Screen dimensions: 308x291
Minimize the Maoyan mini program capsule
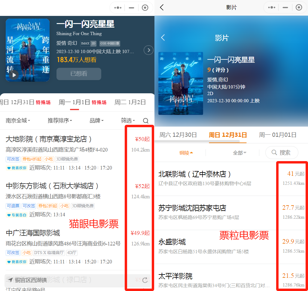[x=131, y=8]
